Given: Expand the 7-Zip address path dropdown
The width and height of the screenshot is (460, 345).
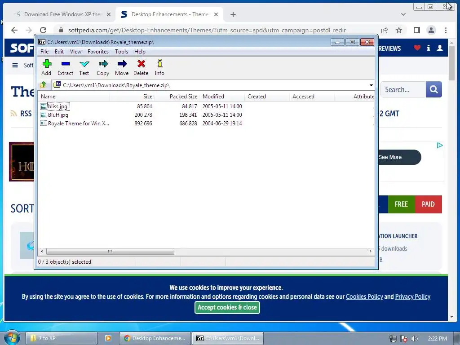Looking at the screenshot, I should click(371, 85).
